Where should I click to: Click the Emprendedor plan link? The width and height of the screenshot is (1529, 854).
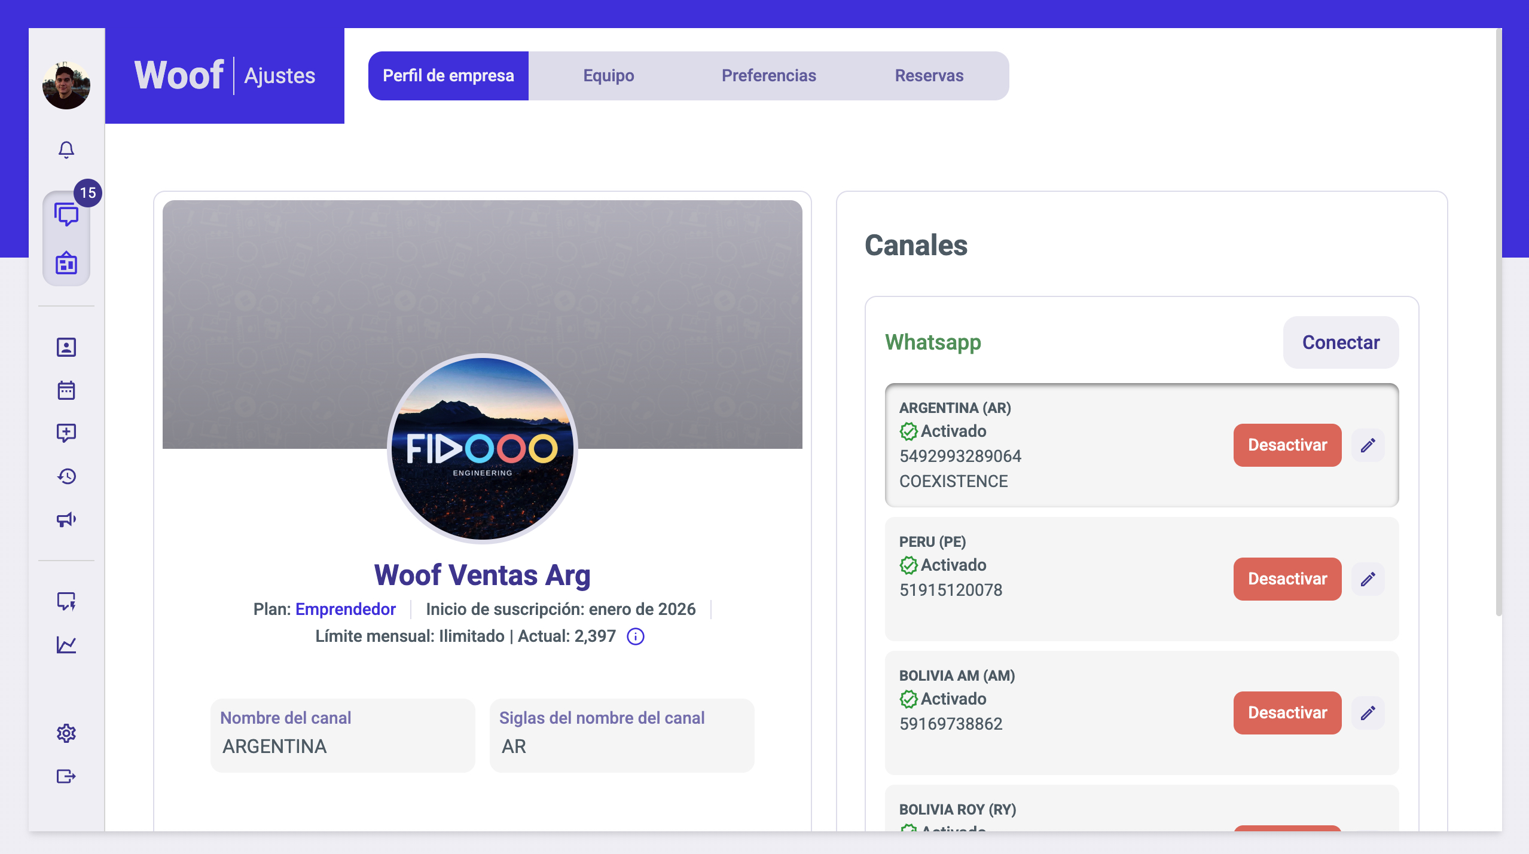tap(346, 609)
